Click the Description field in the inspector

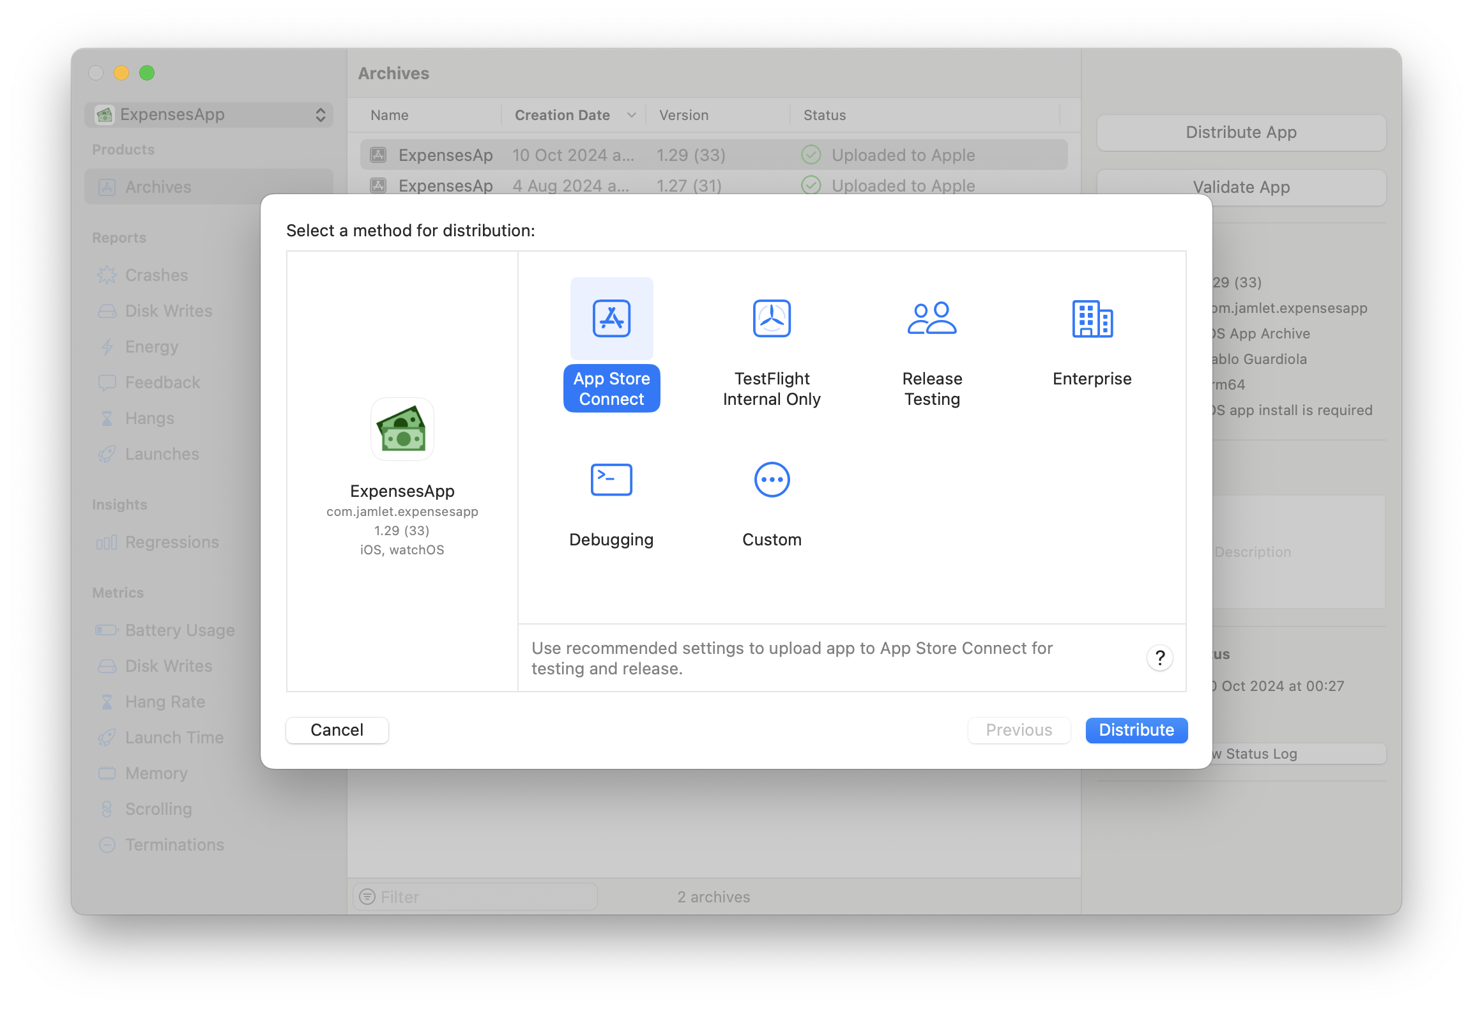[1298, 552]
